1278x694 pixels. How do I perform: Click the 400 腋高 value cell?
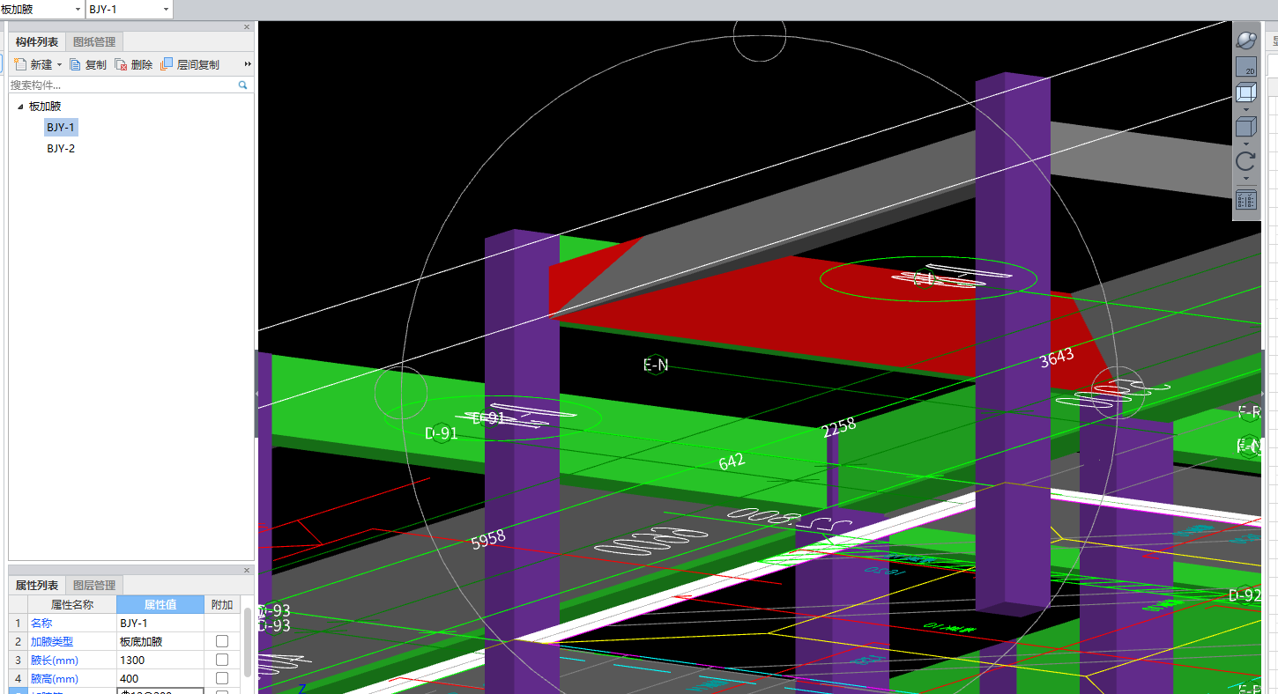[x=160, y=678]
